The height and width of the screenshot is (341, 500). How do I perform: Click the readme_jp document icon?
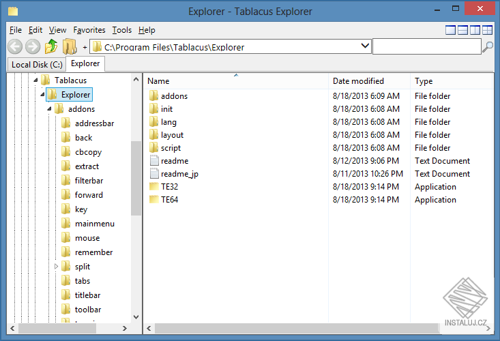point(154,173)
